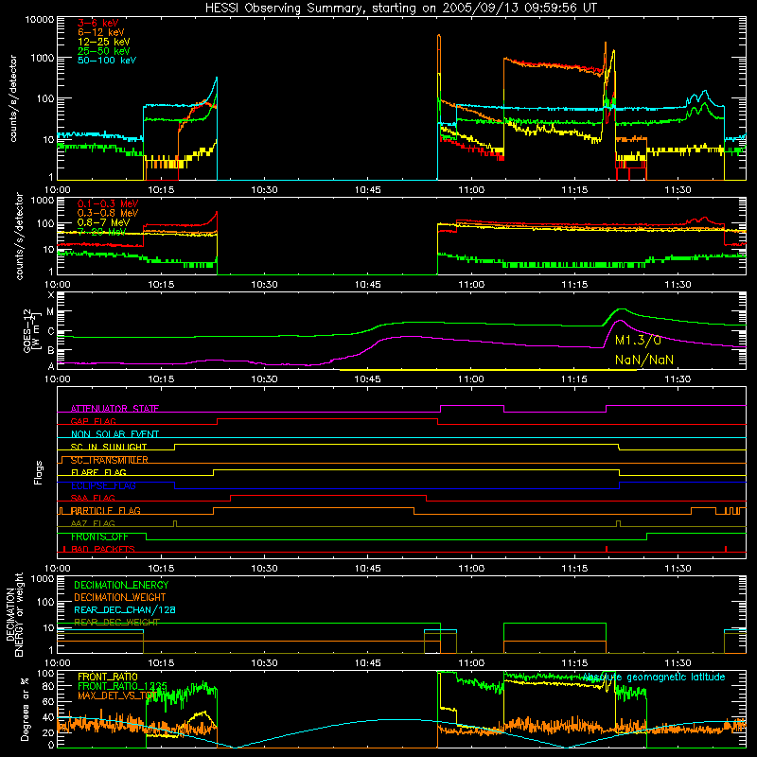This screenshot has height=757, width=757.
Task: Click the DECIMATION_ENERGY legend entry
Action: [x=121, y=585]
